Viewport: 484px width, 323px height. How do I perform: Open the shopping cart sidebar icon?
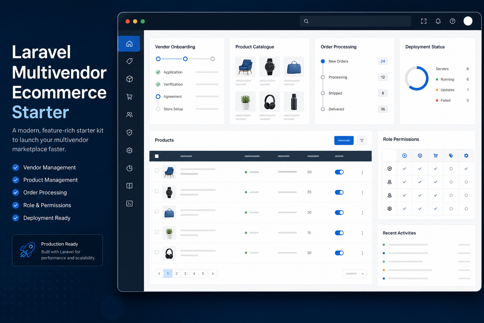pyautogui.click(x=129, y=97)
